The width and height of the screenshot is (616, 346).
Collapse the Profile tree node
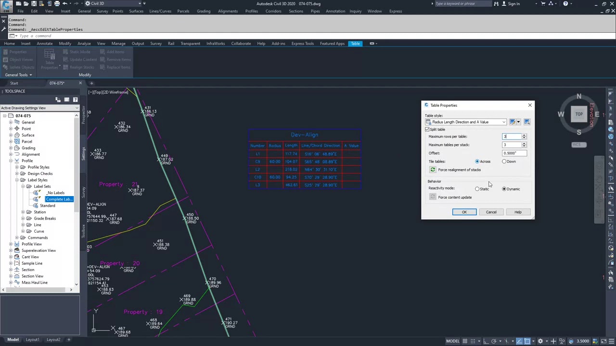pyautogui.click(x=11, y=161)
